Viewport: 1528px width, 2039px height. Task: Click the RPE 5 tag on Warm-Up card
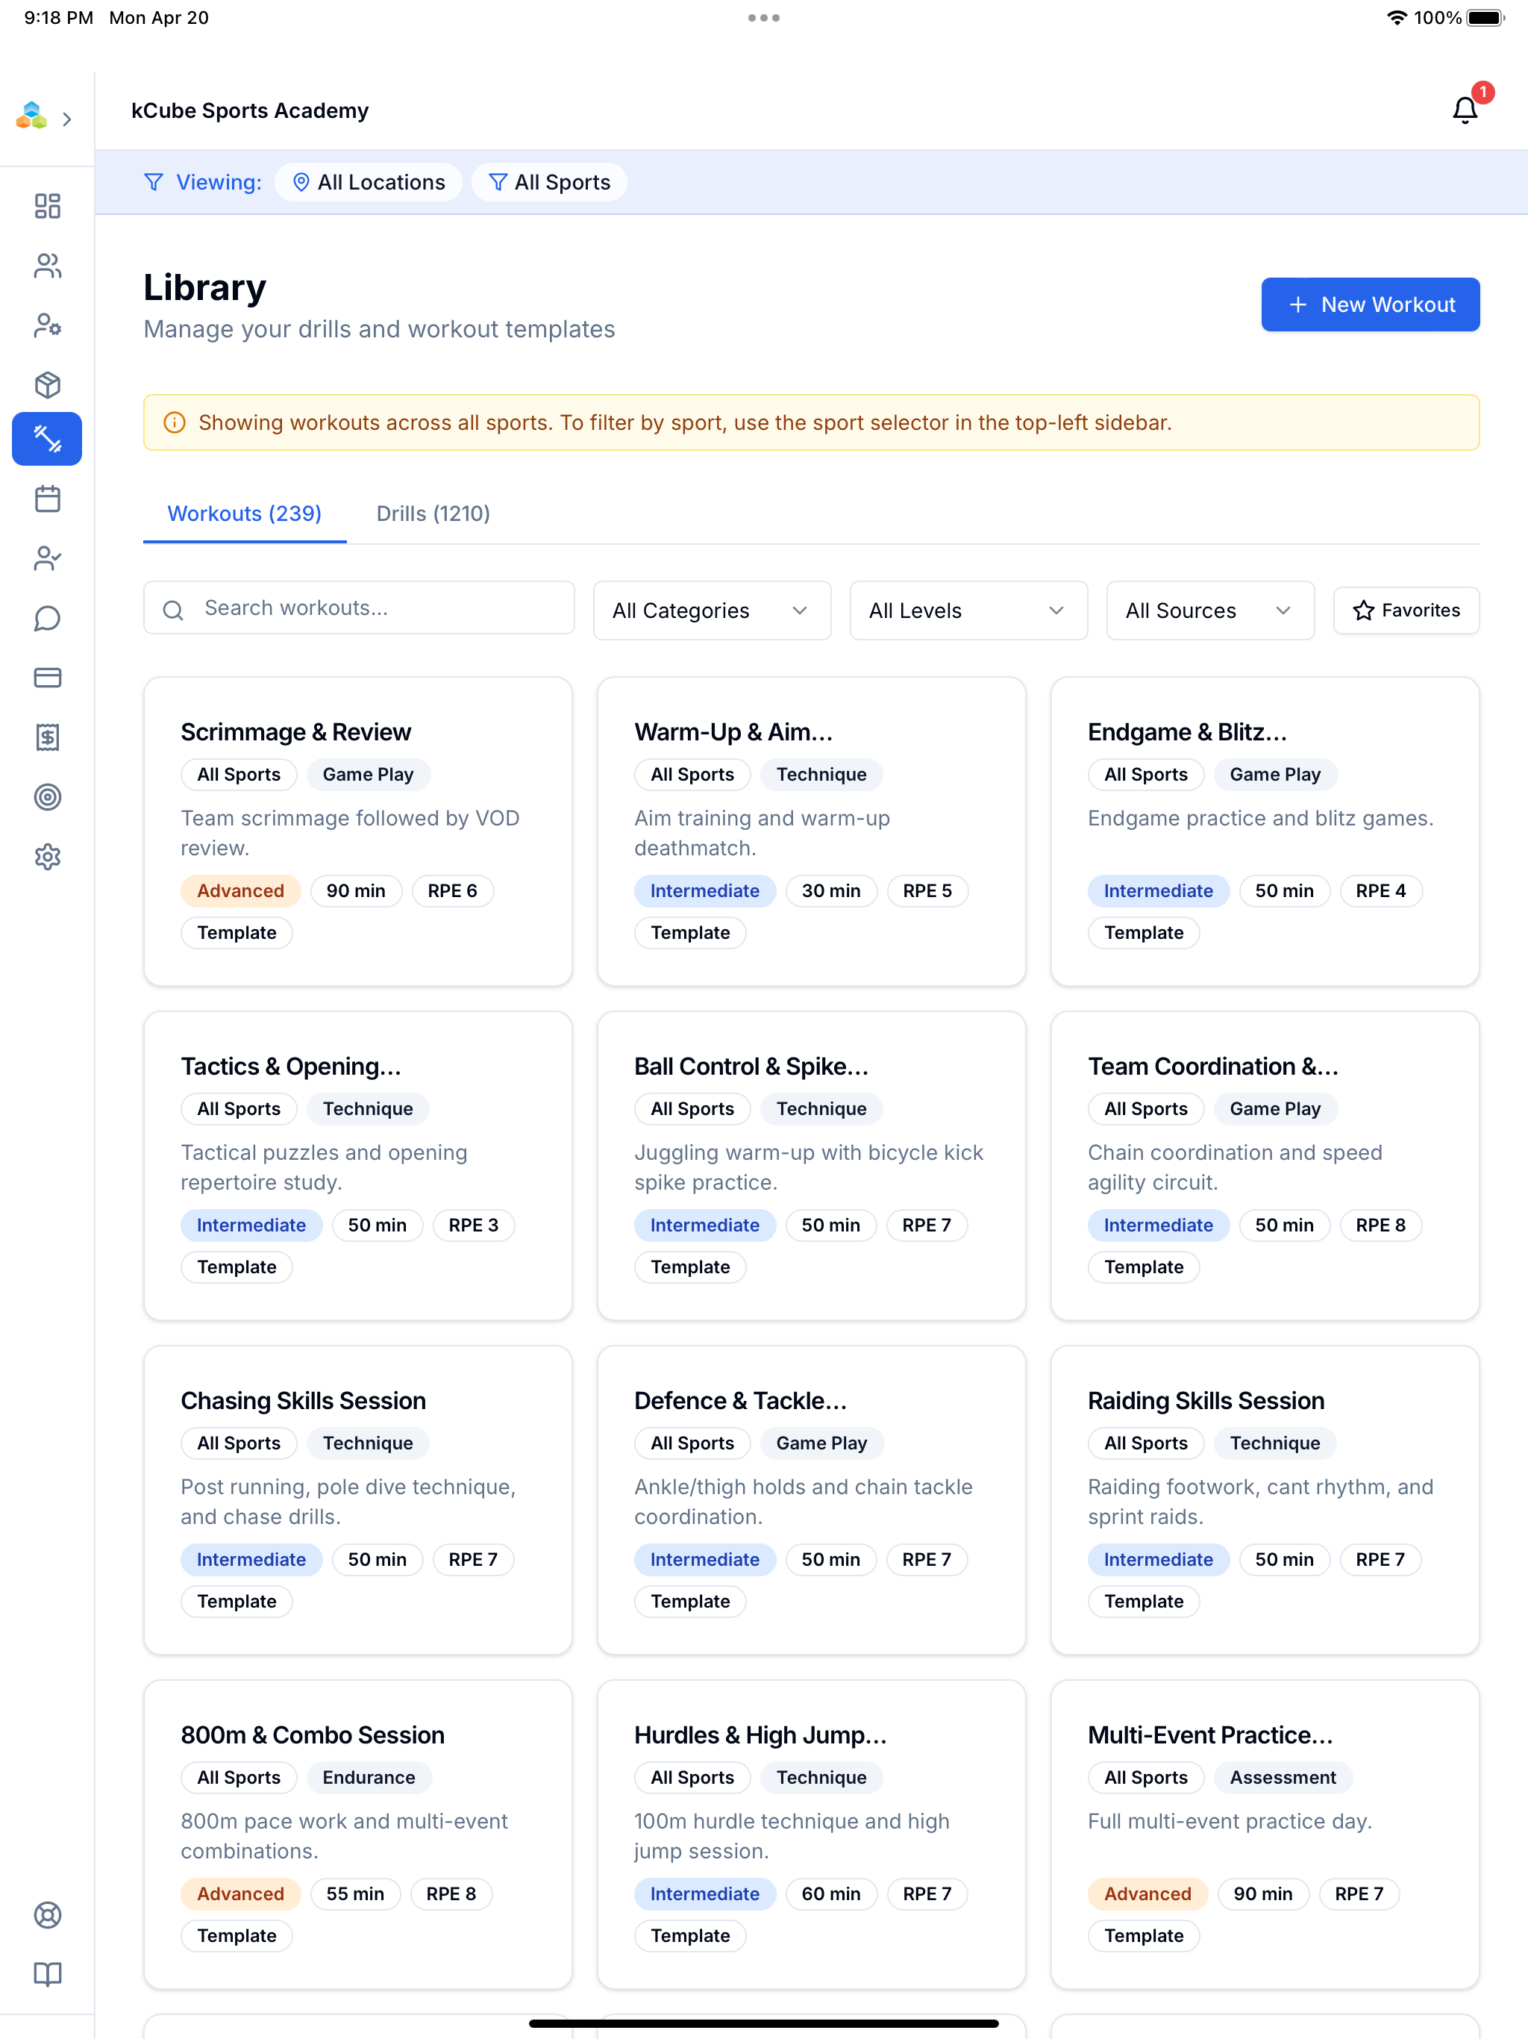tap(927, 890)
